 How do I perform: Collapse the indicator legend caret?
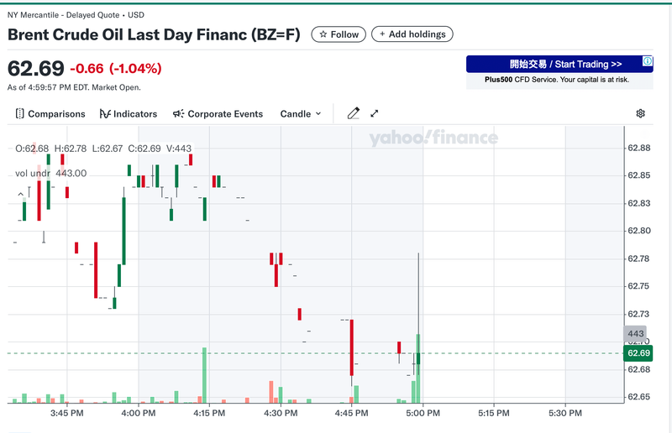click(22, 195)
